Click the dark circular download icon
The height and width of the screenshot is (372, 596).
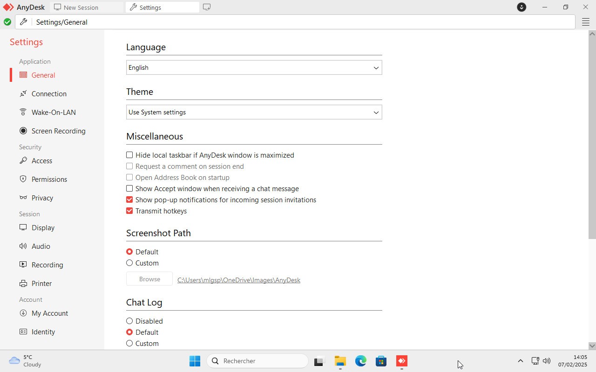pyautogui.click(x=521, y=7)
